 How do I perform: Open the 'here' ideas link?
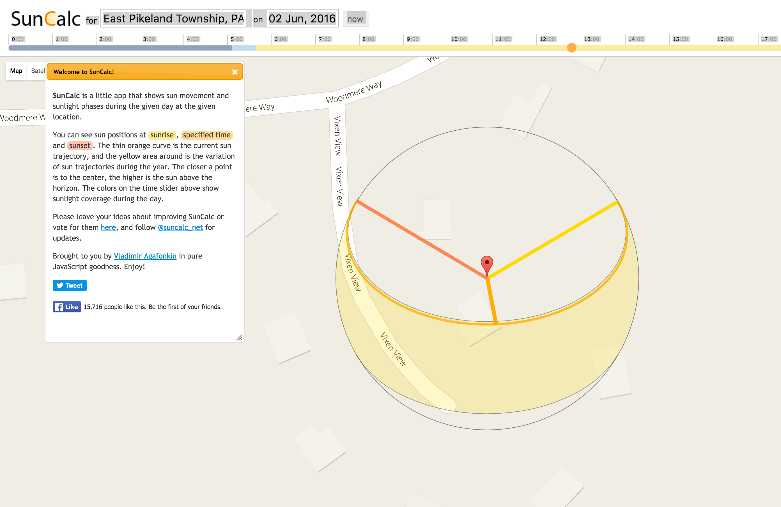[x=108, y=227]
